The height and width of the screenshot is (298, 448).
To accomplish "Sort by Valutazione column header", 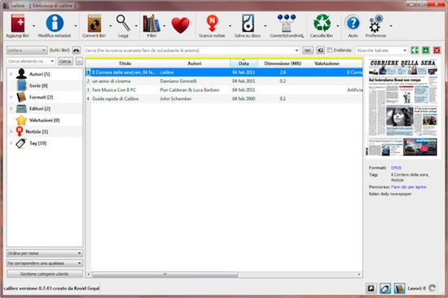I will pos(327,64).
